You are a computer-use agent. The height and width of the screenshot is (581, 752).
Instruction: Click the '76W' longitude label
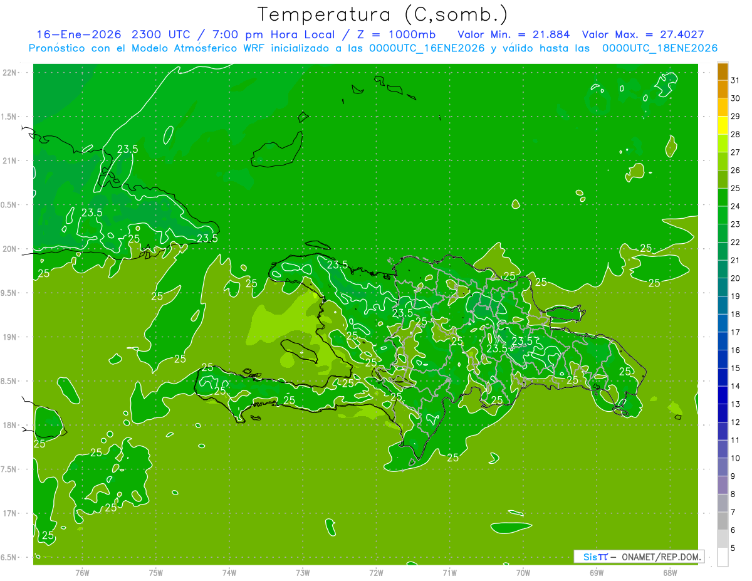coord(82,572)
